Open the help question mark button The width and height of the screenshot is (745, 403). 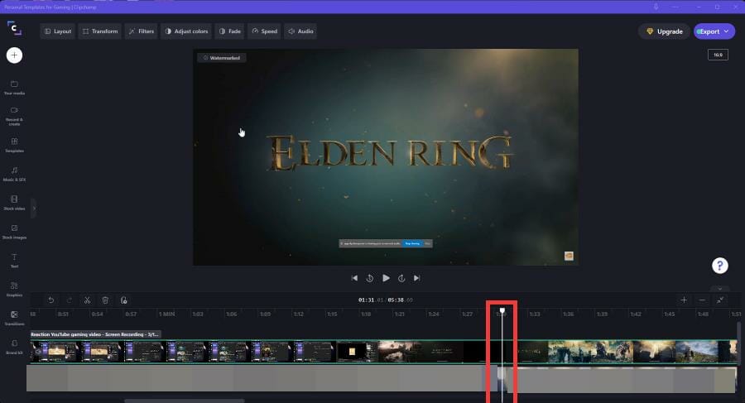(720, 266)
